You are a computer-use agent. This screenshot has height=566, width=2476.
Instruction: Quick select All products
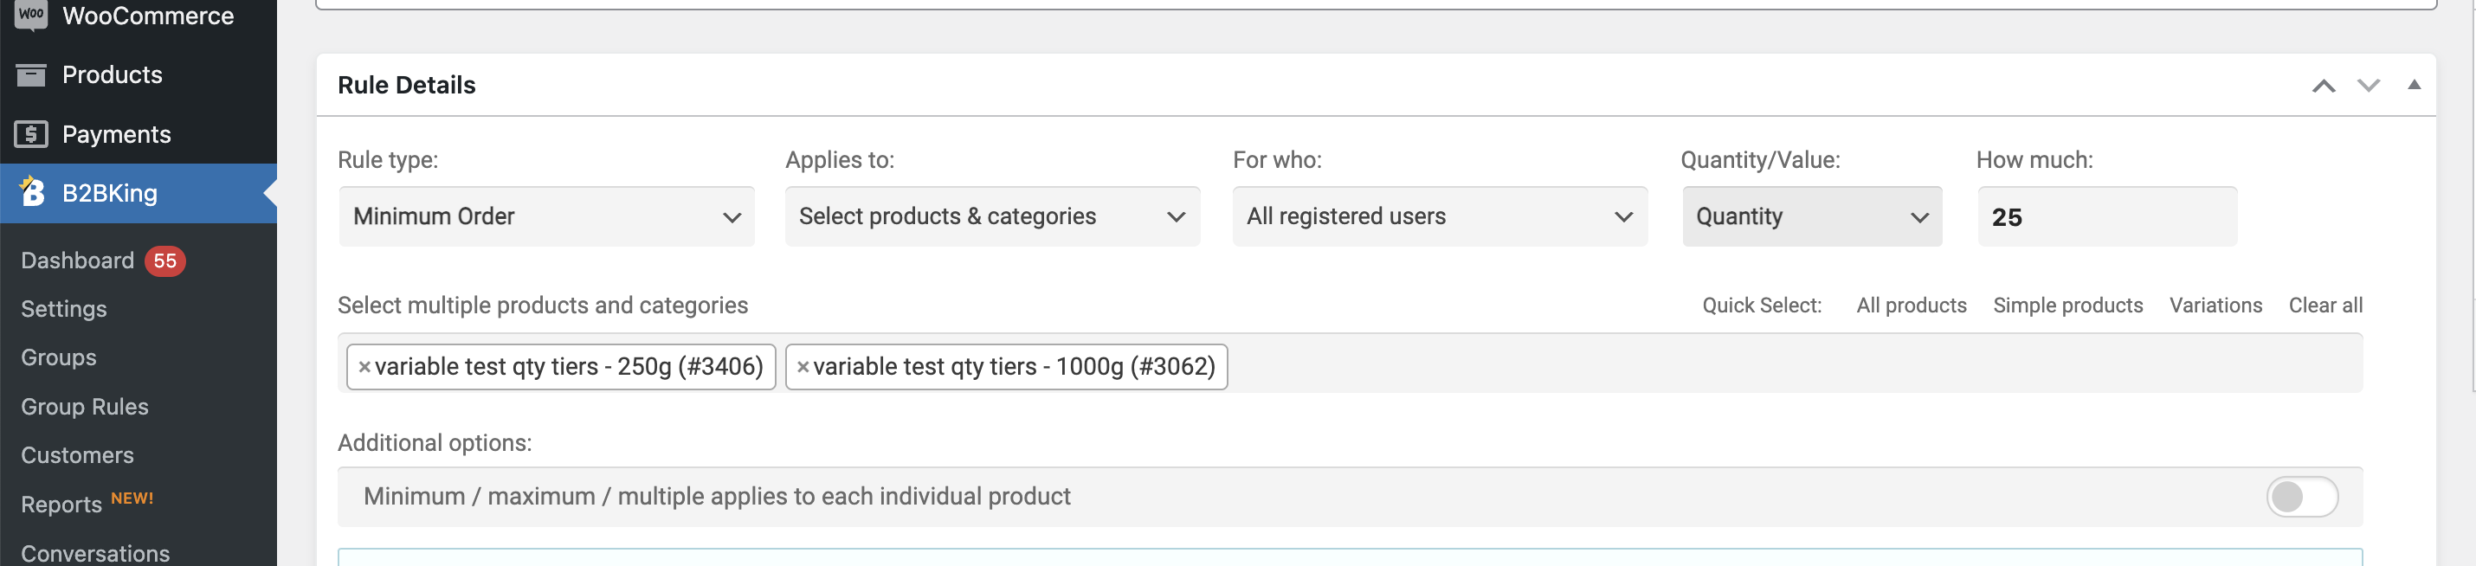(x=1911, y=306)
